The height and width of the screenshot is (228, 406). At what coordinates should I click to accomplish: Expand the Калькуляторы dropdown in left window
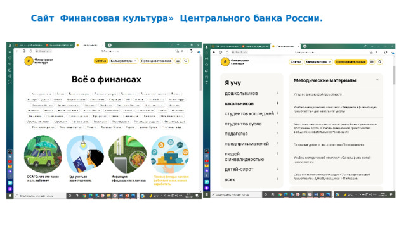pyautogui.click(x=123, y=61)
